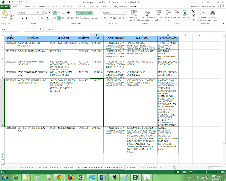Increase decimal places icon
The width and height of the screenshot is (226, 181).
[x=120, y=18]
